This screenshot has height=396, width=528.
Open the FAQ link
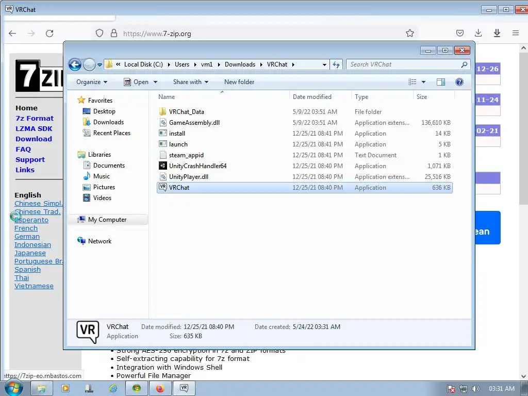23,149
